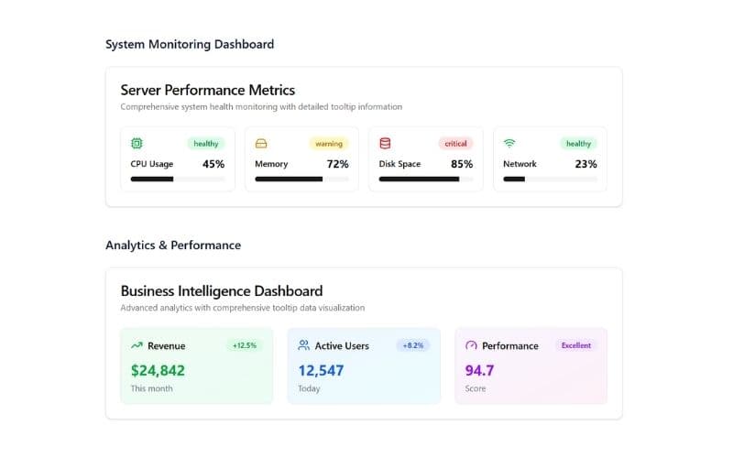This screenshot has height=458, width=733.
Task: Click the Active Users people icon
Action: click(304, 345)
